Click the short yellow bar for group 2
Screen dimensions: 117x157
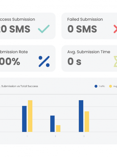[x=58, y=128]
